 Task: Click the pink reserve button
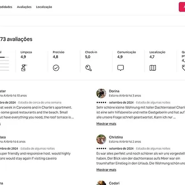pos(182,7)
